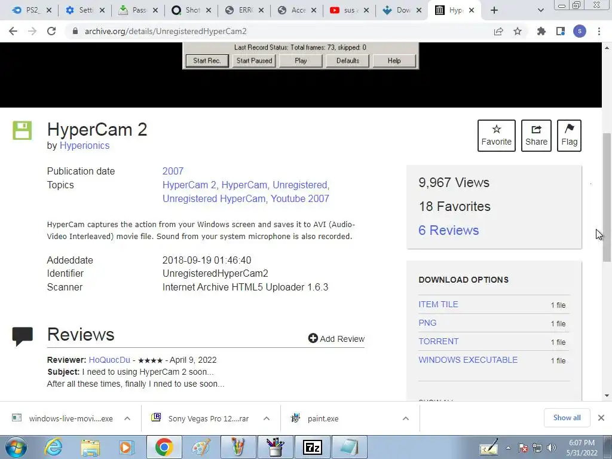Image resolution: width=612 pixels, height=459 pixels.
Task: Open the tab search dropdown arrow
Action: [540, 10]
